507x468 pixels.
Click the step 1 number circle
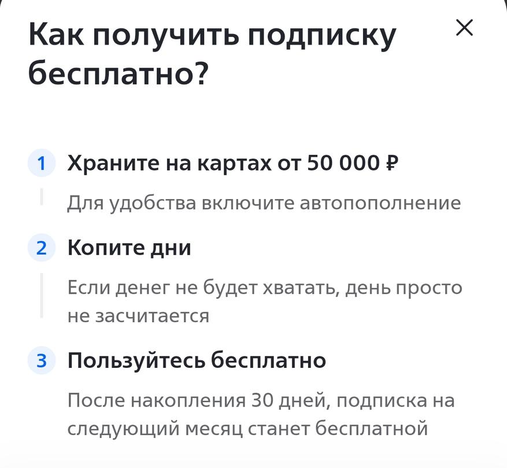41,164
